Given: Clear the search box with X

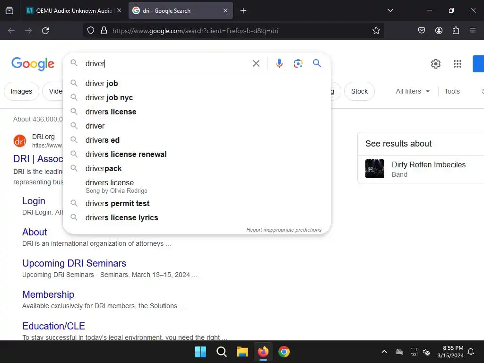Looking at the screenshot, I should pos(256,64).
